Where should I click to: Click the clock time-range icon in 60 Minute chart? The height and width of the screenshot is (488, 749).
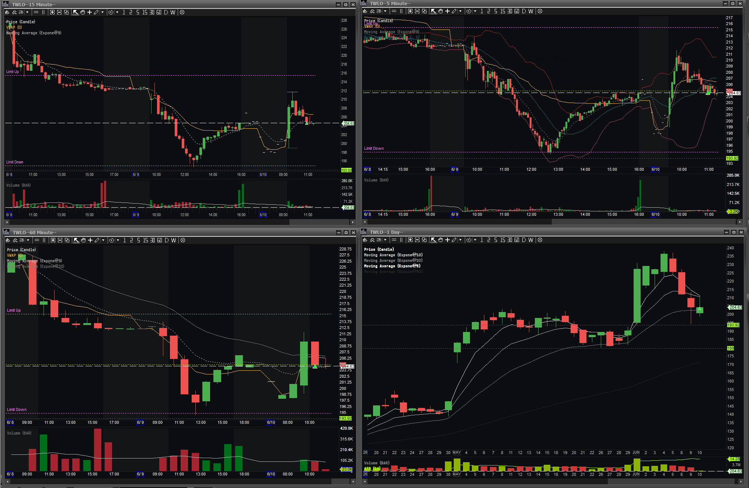tap(112, 240)
